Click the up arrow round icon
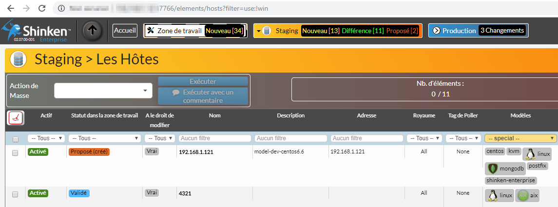The width and height of the screenshot is (558, 207). [x=93, y=31]
